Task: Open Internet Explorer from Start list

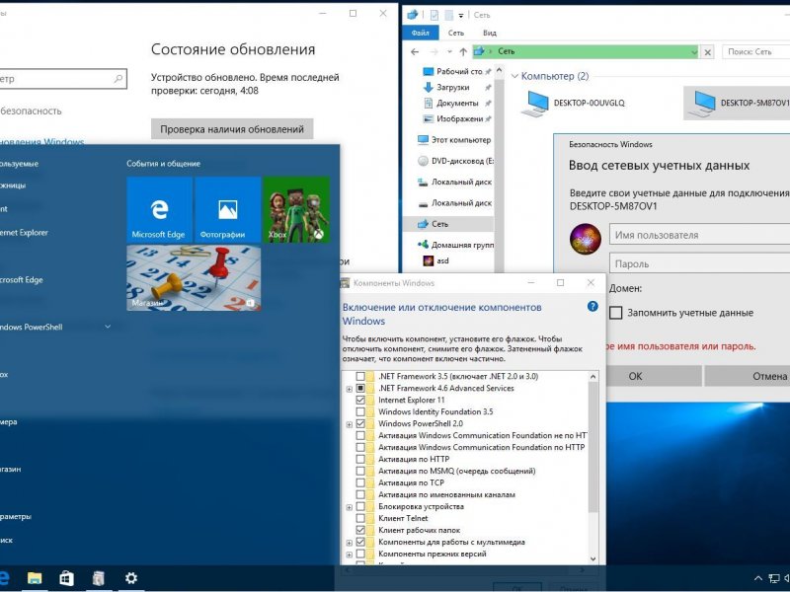Action: pyautogui.click(x=24, y=233)
